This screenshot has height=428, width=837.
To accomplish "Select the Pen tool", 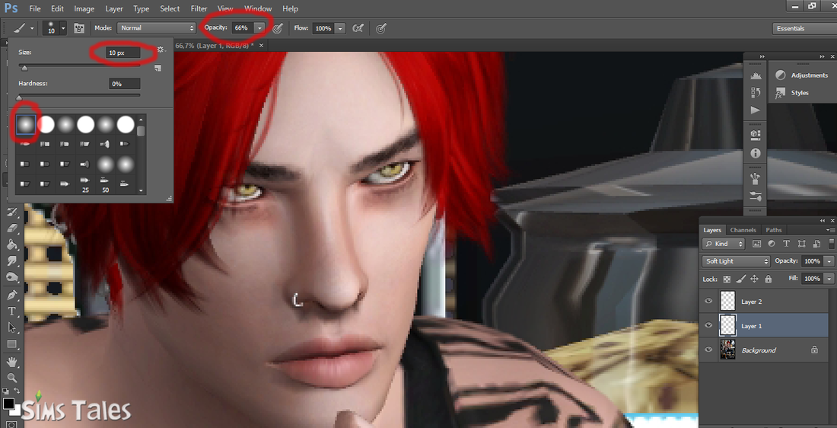I will [13, 295].
